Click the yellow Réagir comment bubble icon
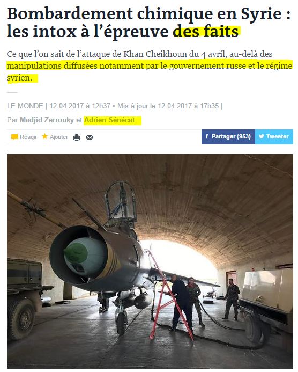Image resolution: width=298 pixels, height=372 pixels. tap(14, 137)
